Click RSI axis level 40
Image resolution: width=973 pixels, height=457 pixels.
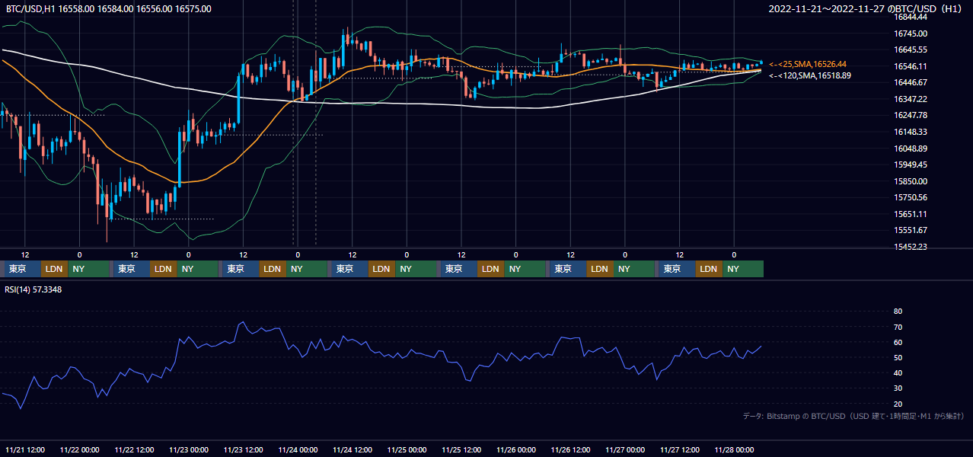pos(898,373)
